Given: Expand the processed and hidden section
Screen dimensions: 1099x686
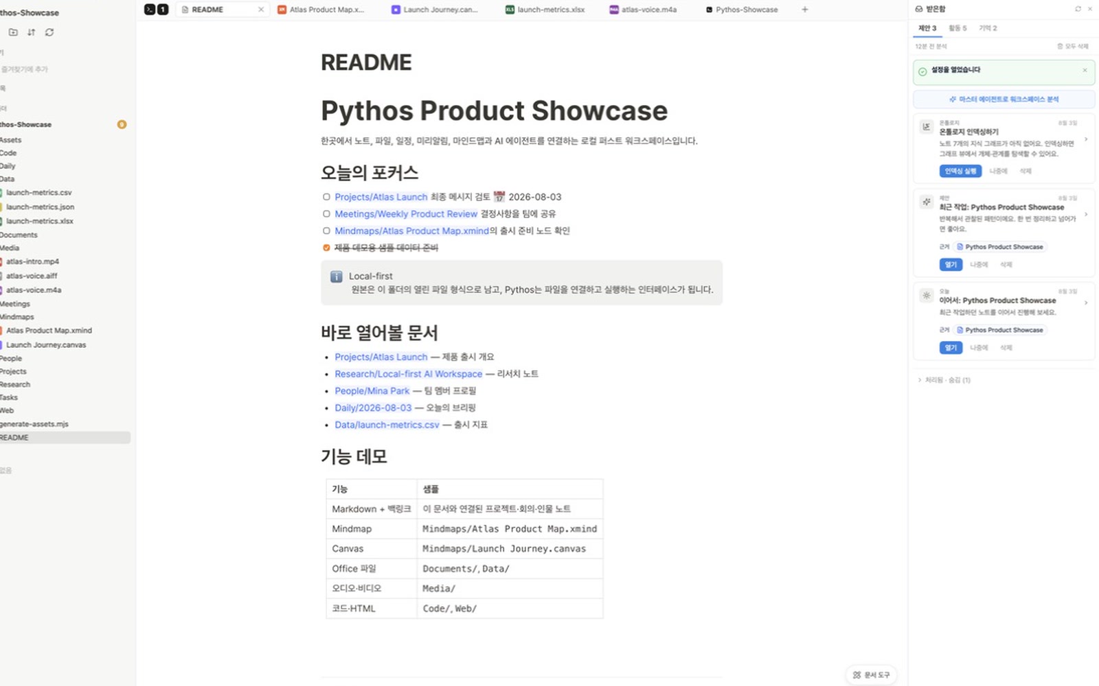Looking at the screenshot, I should point(944,380).
